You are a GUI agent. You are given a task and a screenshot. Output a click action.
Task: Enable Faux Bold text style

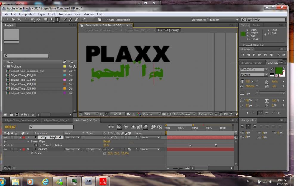(x=247, y=113)
